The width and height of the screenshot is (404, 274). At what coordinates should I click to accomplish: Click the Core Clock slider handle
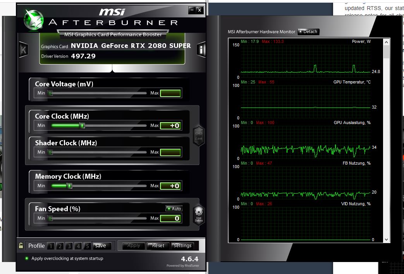click(x=82, y=126)
